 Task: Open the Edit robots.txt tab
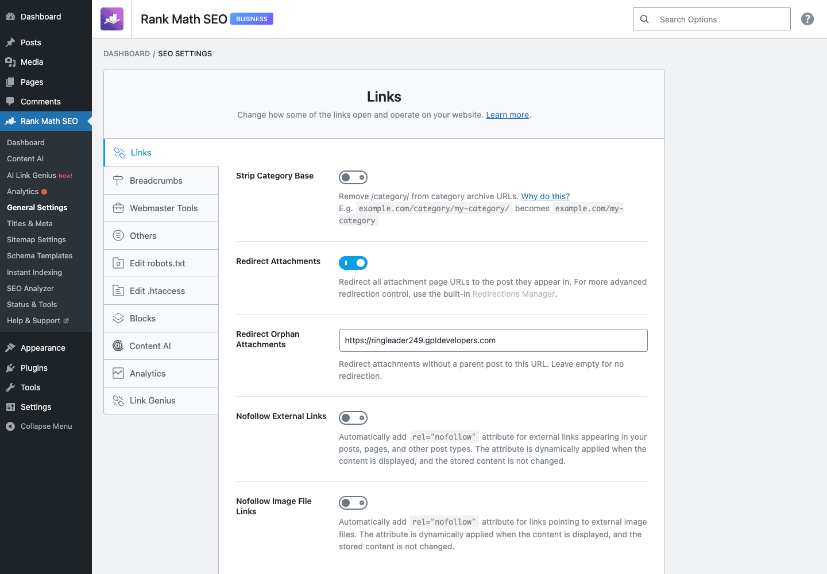161,263
